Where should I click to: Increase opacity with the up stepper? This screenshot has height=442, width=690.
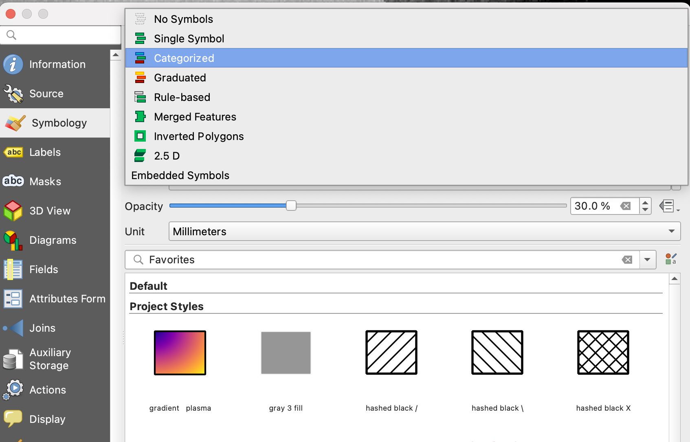pos(645,202)
